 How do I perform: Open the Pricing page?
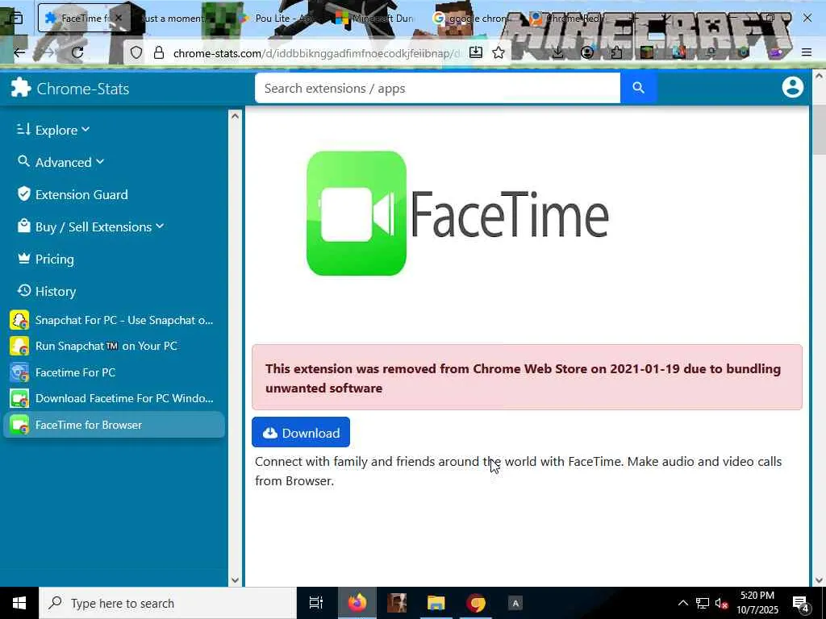55,259
